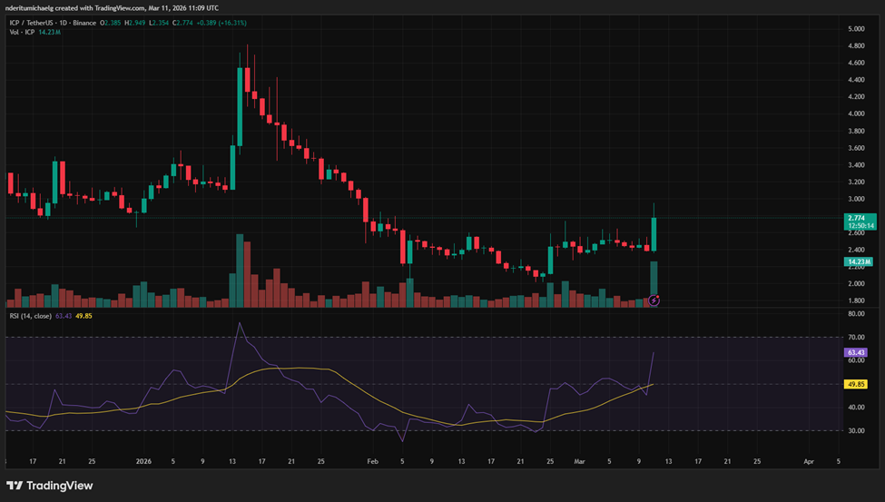
Task: Click the latest green volume bar
Action: tap(654, 277)
